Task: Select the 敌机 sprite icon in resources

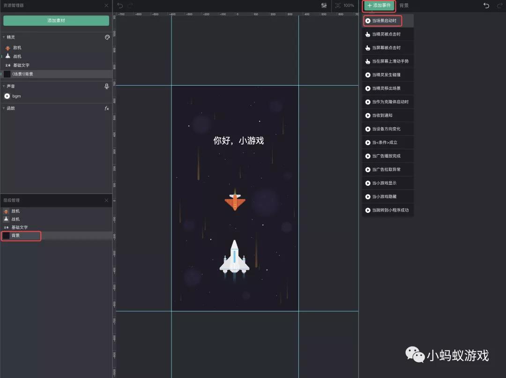Action: pos(7,47)
